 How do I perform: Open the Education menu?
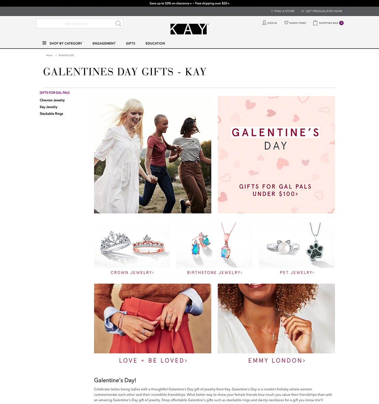click(x=155, y=43)
